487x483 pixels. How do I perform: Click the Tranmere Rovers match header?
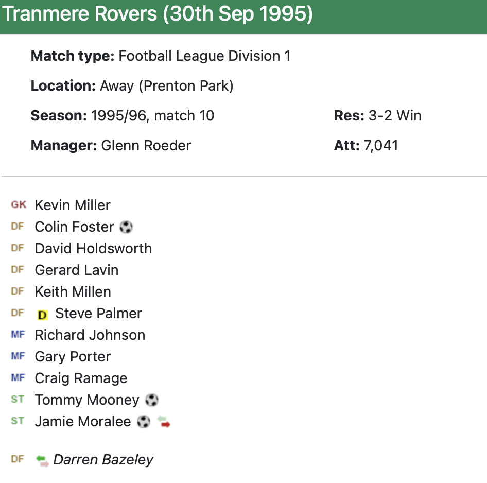[158, 14]
